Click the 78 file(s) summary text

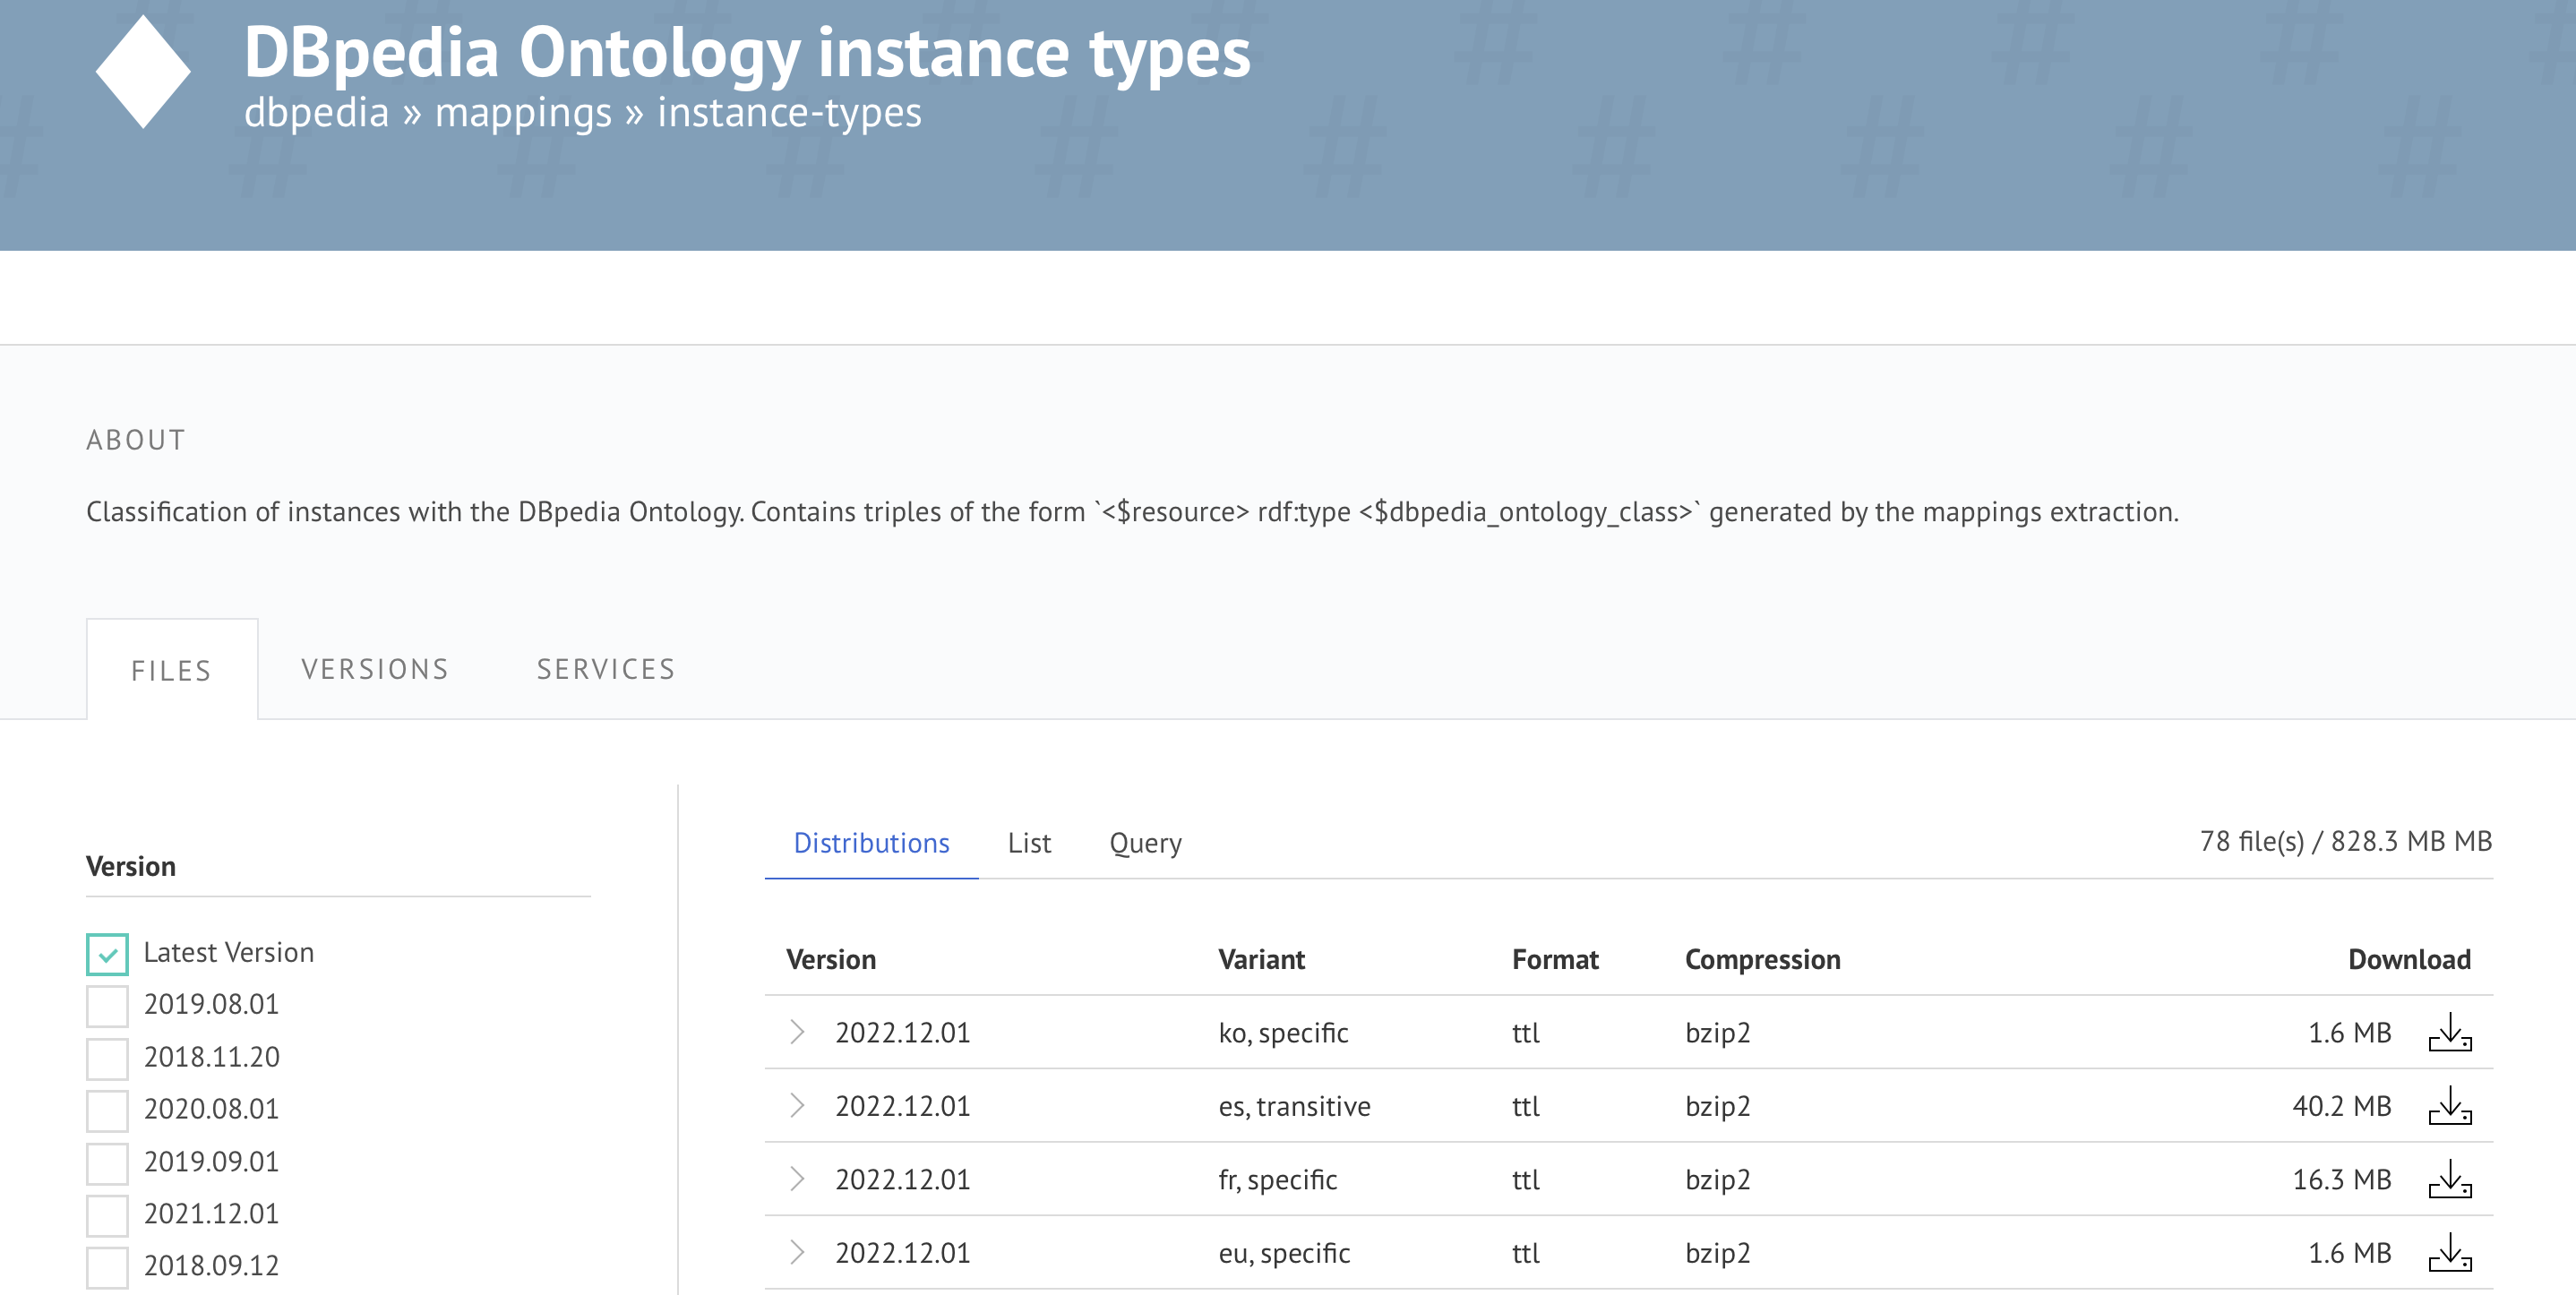pyautogui.click(x=2345, y=841)
